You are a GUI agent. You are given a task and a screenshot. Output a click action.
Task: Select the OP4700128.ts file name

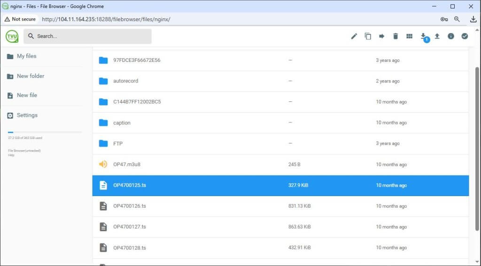(130, 248)
